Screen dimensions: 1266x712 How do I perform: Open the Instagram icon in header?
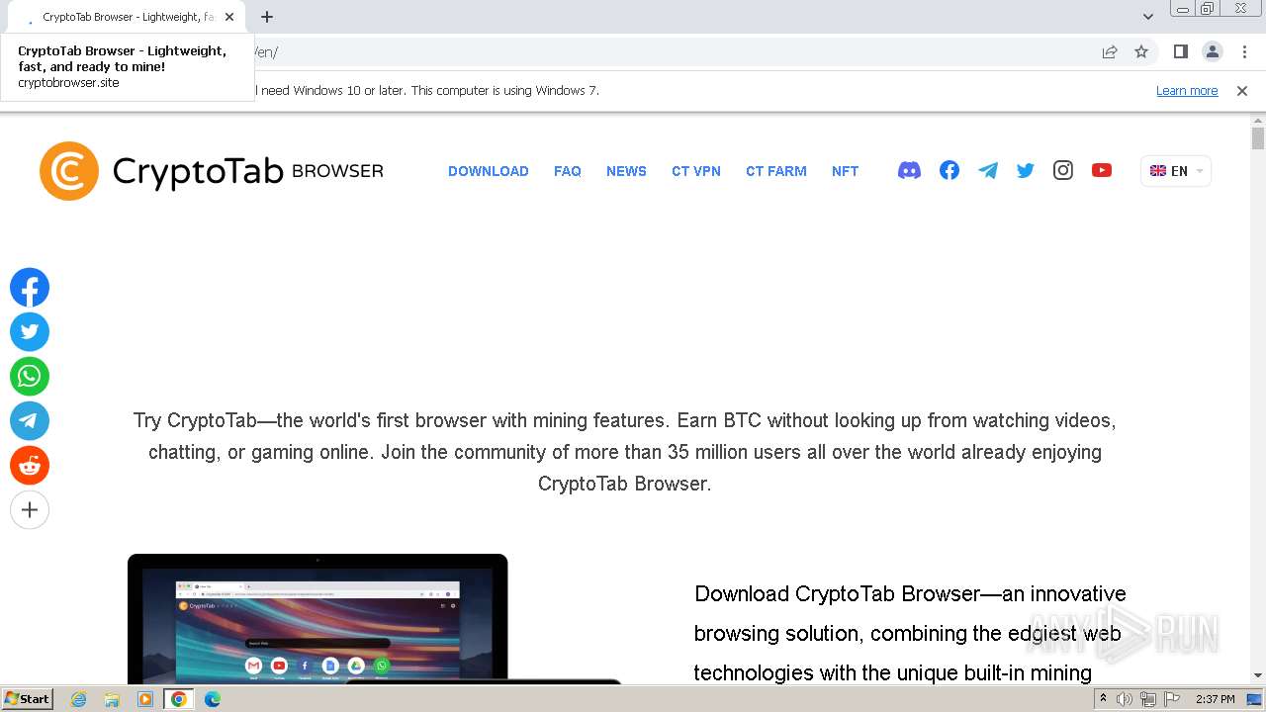coord(1063,170)
